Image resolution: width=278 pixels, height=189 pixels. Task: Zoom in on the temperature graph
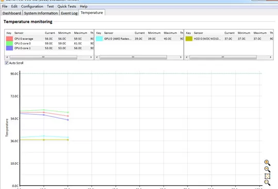[267, 162]
